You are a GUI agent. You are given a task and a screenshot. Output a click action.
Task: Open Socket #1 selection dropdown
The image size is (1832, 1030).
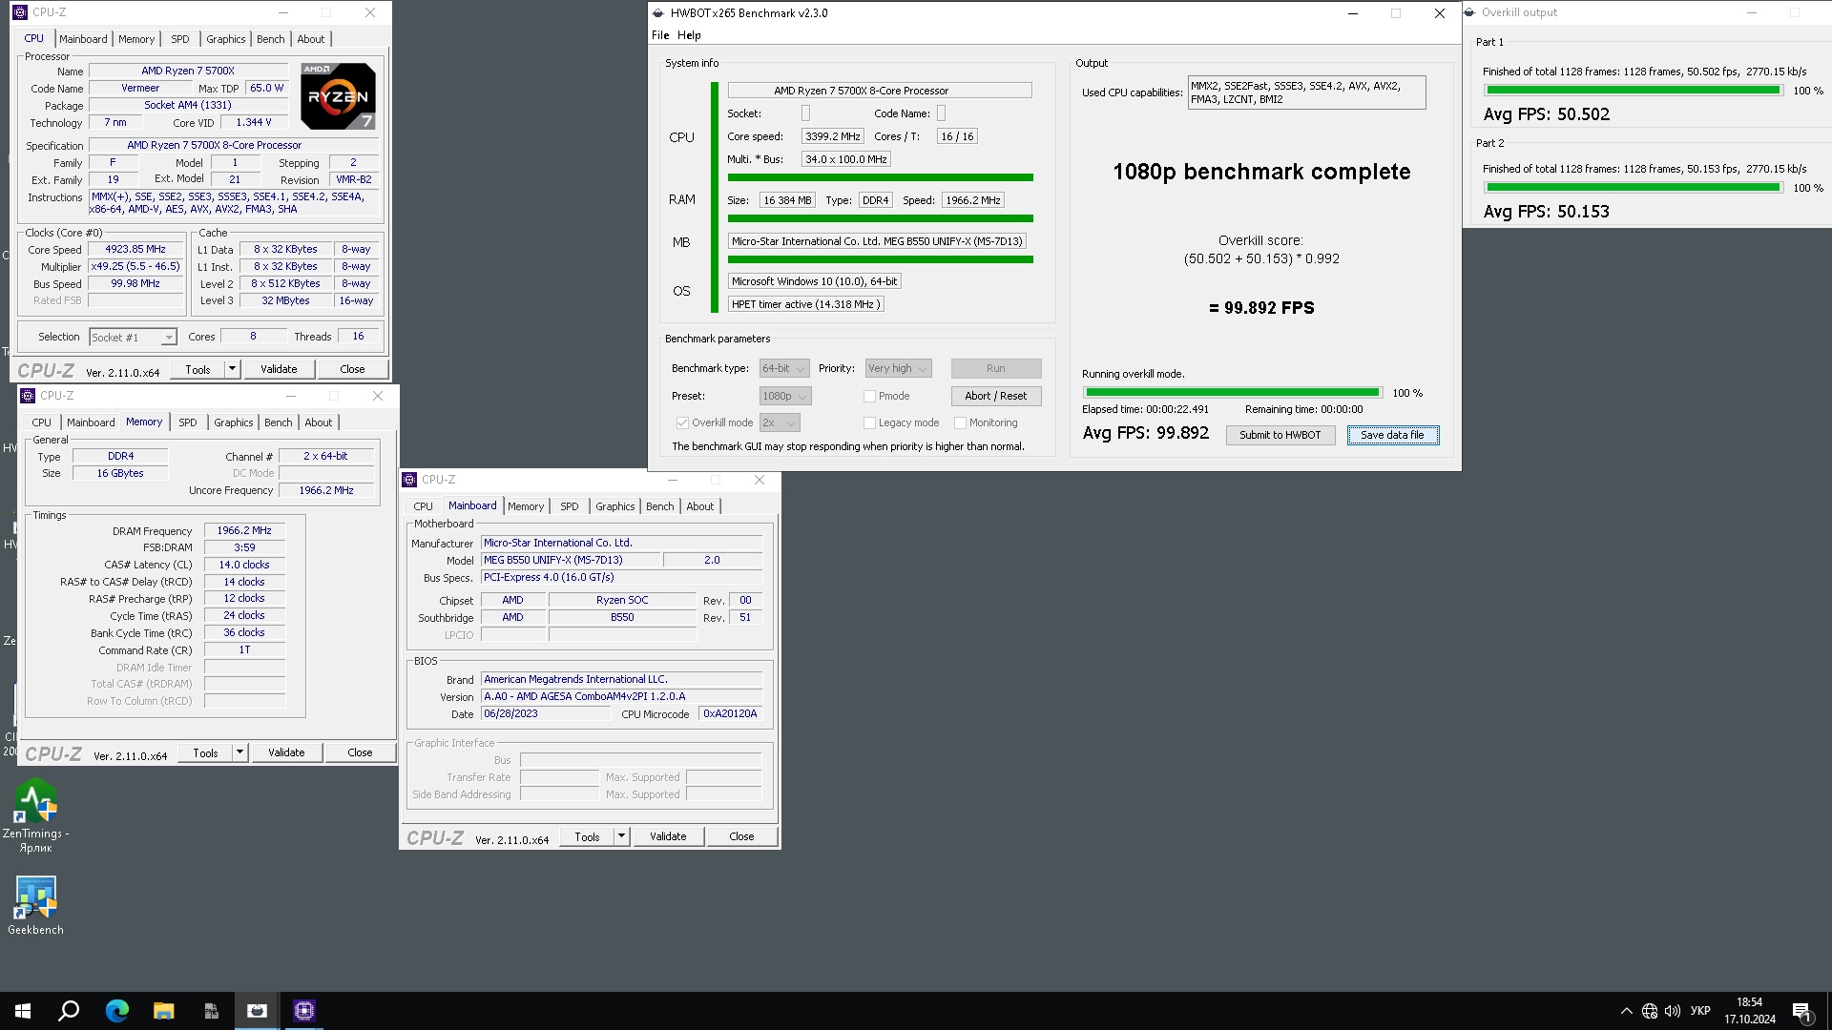point(133,337)
